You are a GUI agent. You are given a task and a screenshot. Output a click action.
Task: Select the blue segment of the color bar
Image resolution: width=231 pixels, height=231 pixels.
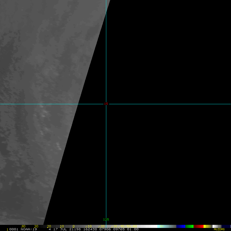point(181,226)
